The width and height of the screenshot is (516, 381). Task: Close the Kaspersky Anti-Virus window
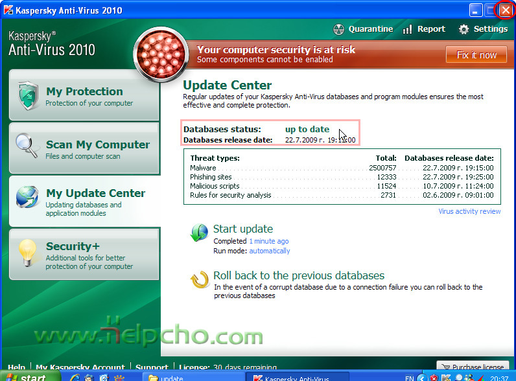(x=506, y=10)
